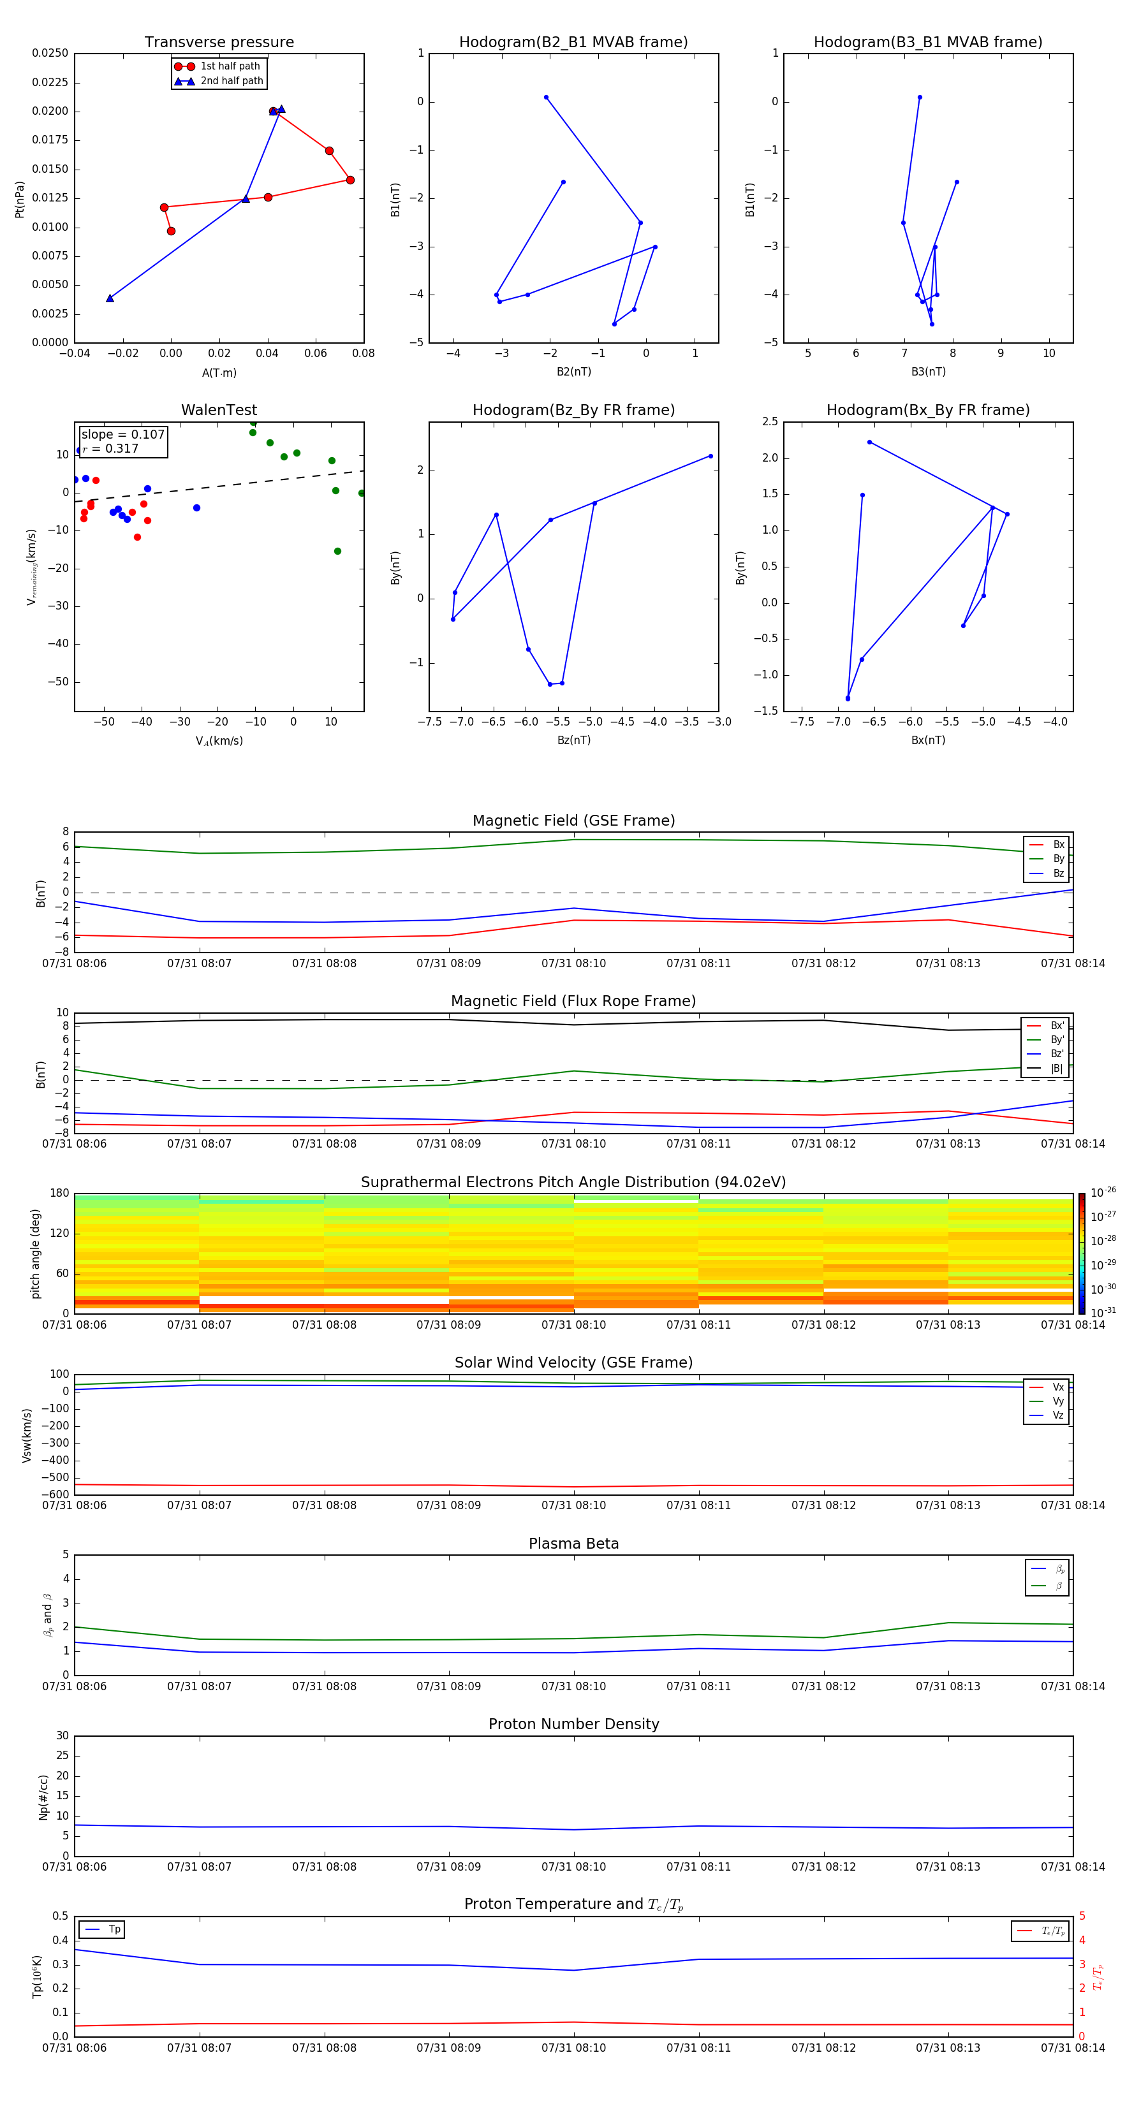Click 'Bx(nT)' x-axis label
Viewport: 1148px width, 2104px height.
point(928,740)
